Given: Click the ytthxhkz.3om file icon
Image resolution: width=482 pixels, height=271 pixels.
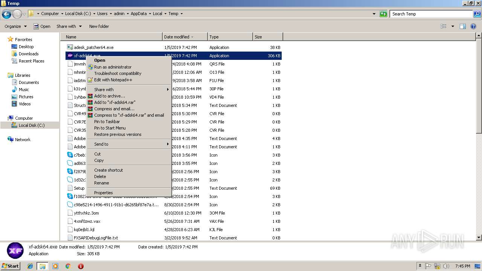Looking at the screenshot, I should (70, 213).
